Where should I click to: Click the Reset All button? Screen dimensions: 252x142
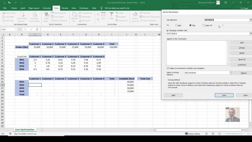pyautogui.click(x=242, y=60)
